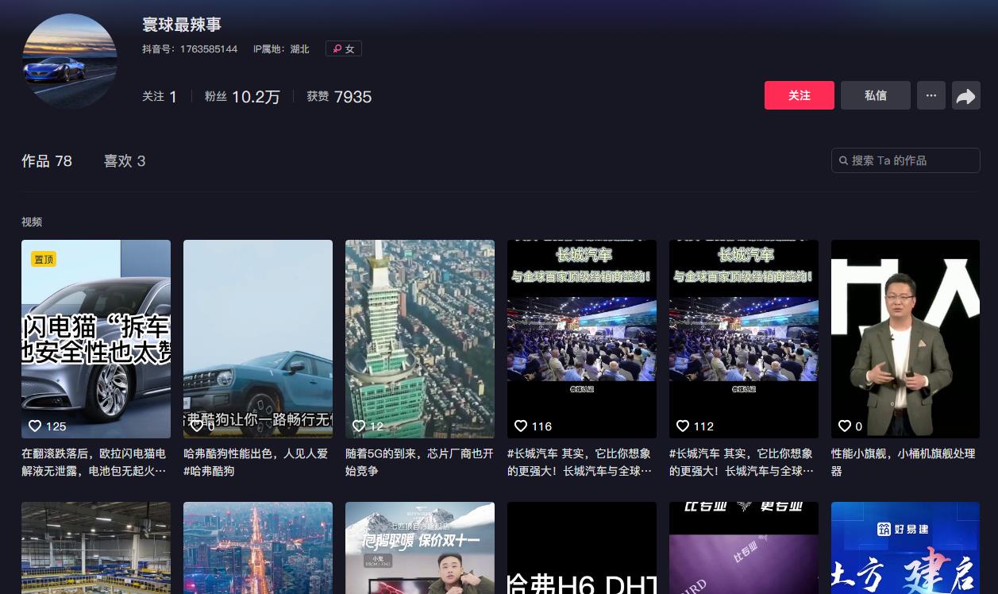This screenshot has width=998, height=594.
Task: Open the warehouse interior video thumbnail
Action: click(x=96, y=548)
